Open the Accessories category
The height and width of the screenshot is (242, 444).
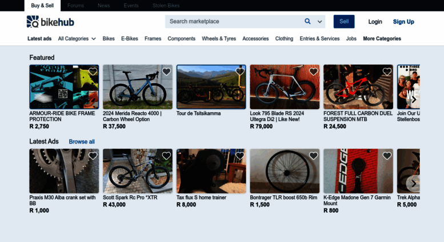(255, 38)
